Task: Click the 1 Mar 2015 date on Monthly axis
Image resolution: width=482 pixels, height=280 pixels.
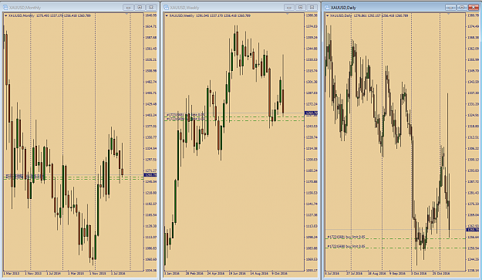Action: pyautogui.click(x=76, y=273)
